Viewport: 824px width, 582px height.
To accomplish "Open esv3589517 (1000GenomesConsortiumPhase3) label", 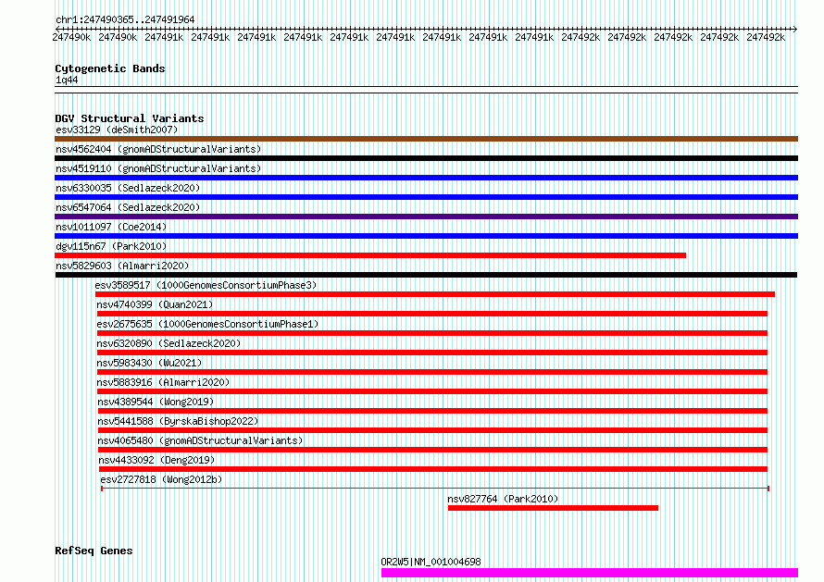I will tap(206, 285).
